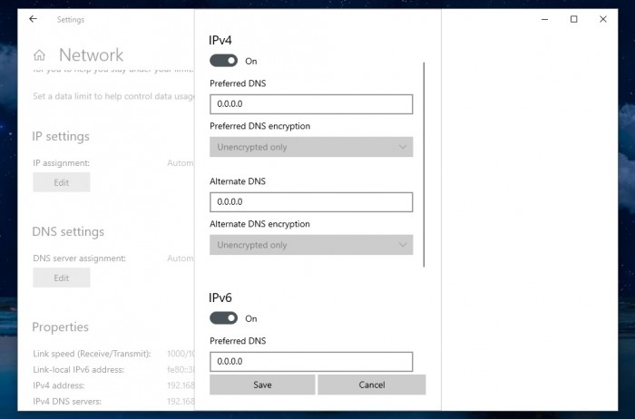
Task: Cancel the DNS settings dialog
Action: [x=372, y=385]
